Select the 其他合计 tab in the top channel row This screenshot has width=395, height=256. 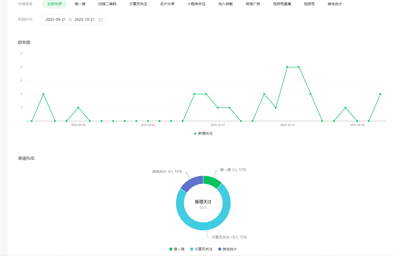coord(335,4)
